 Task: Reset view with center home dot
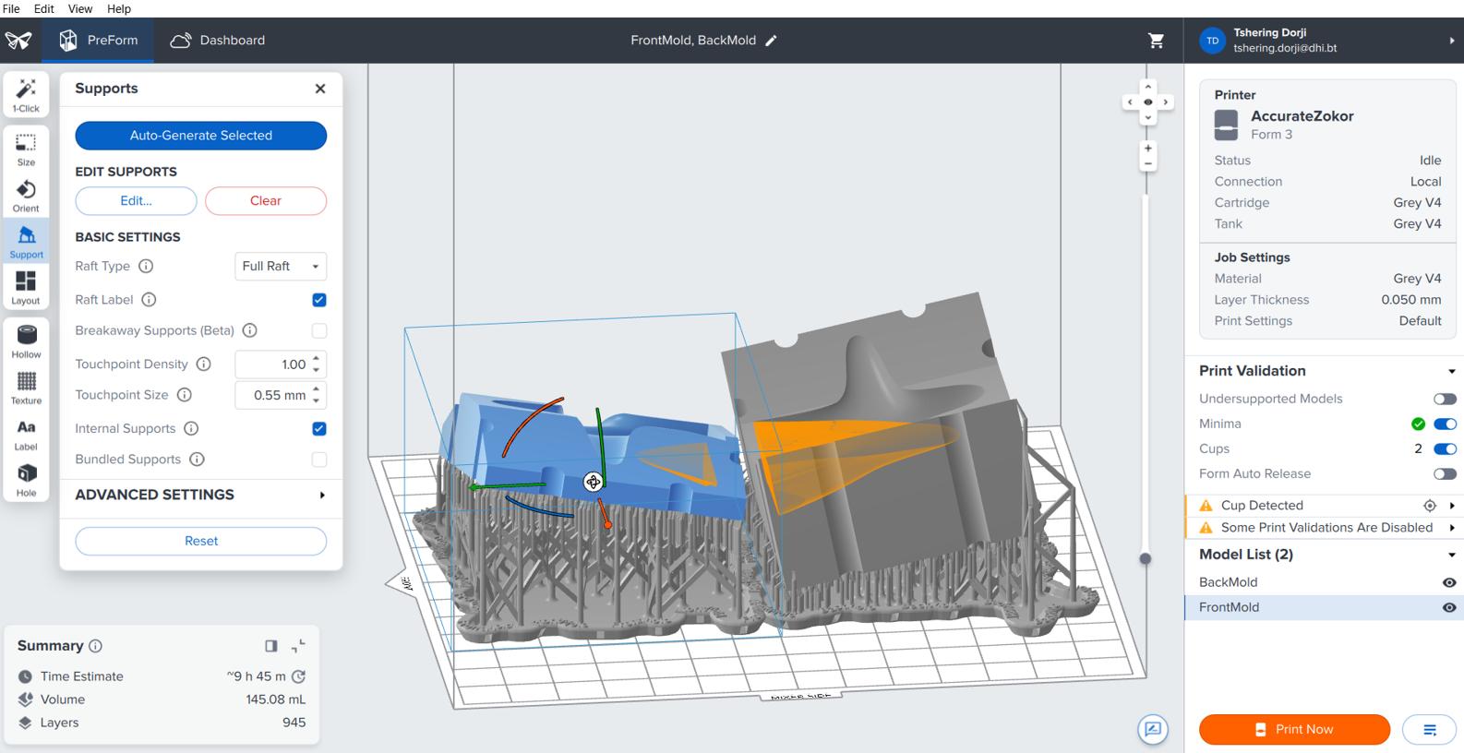tap(1148, 102)
